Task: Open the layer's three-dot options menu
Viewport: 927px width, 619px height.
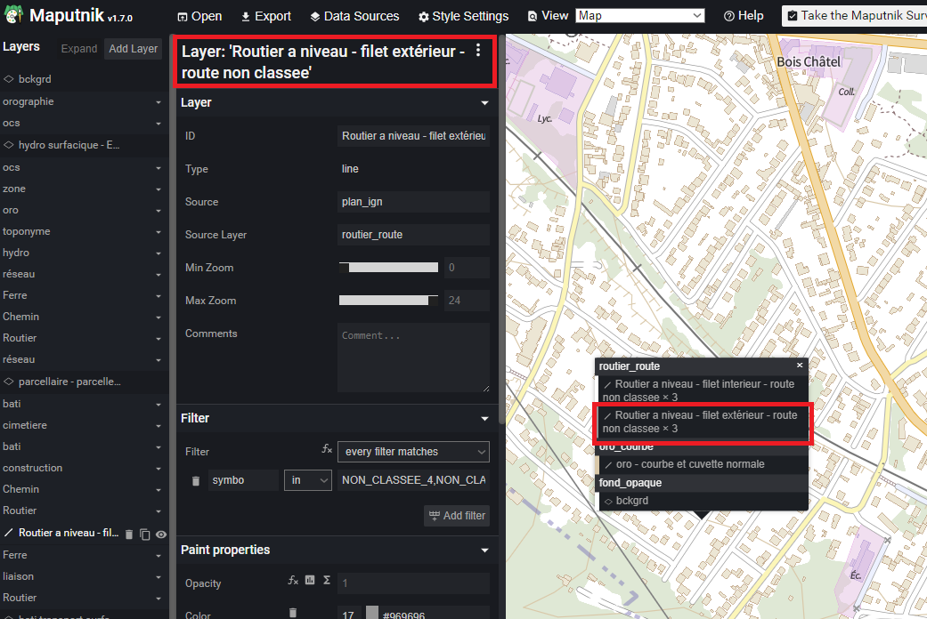Action: click(478, 51)
